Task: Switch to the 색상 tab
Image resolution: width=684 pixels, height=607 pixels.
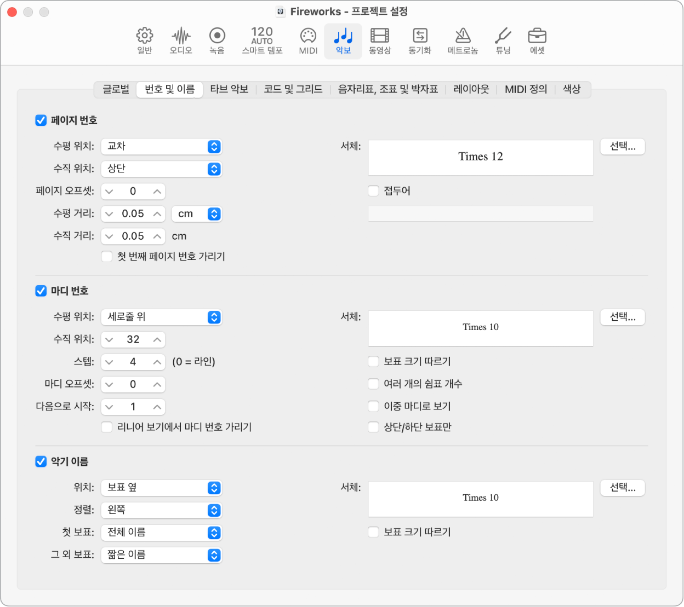Action: tap(572, 89)
